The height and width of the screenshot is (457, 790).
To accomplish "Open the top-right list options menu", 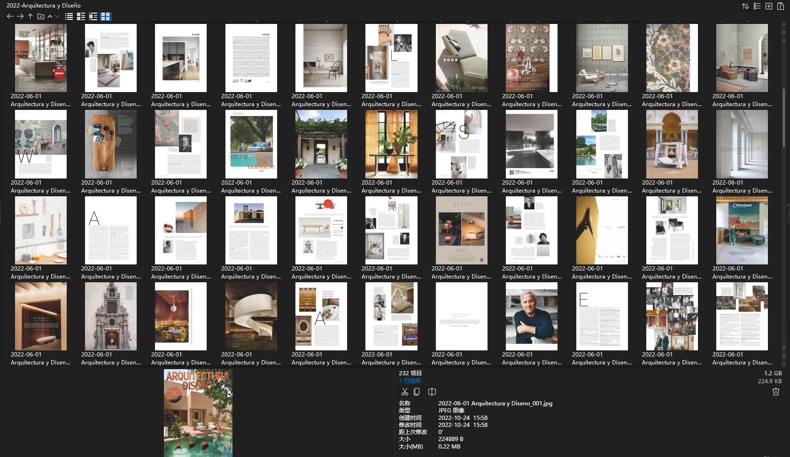I will pyautogui.click(x=757, y=6).
